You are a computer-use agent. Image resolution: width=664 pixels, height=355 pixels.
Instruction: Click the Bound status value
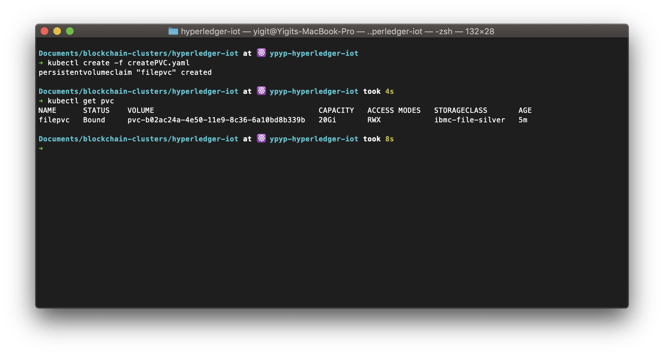pos(94,120)
